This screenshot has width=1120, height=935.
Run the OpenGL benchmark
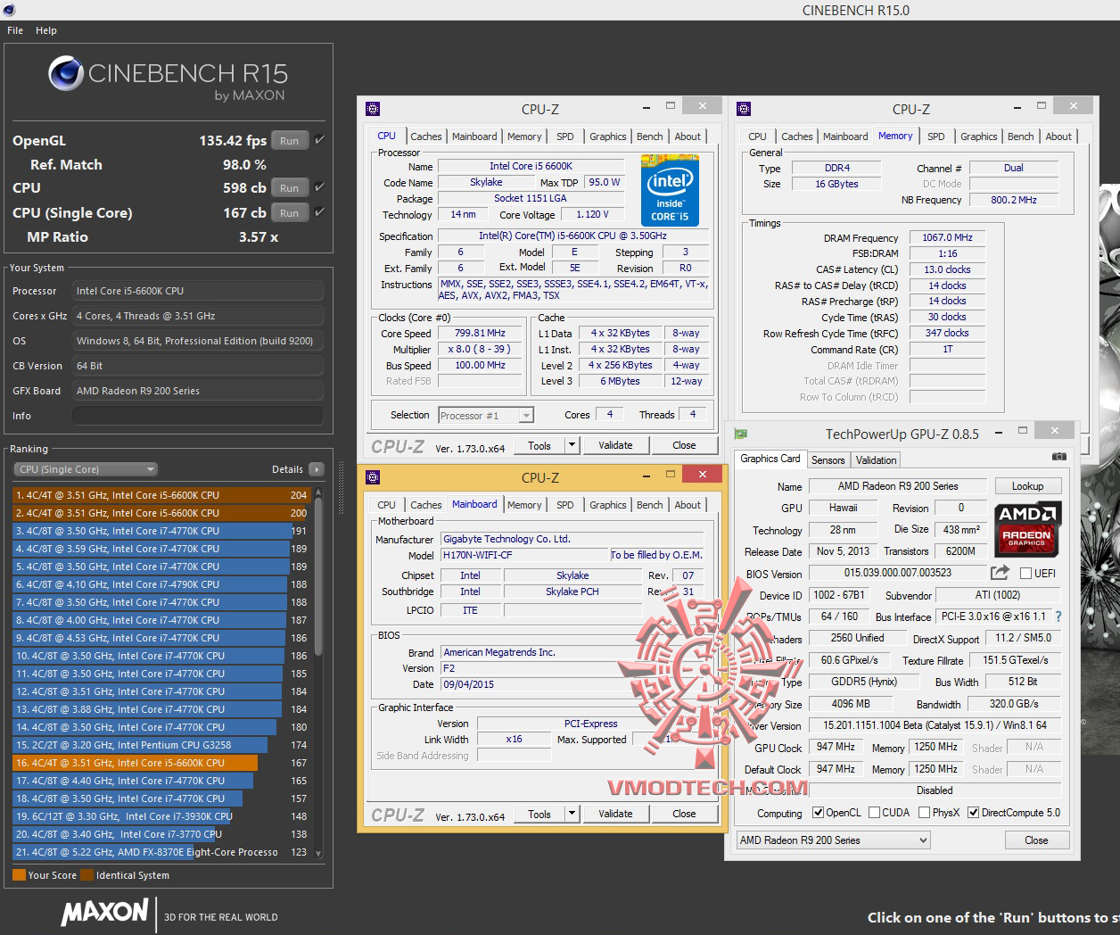pyautogui.click(x=290, y=140)
